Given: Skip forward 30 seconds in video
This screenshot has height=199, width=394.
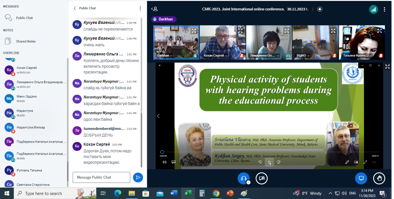Looking at the screenshot, I should pyautogui.click(x=278, y=162).
